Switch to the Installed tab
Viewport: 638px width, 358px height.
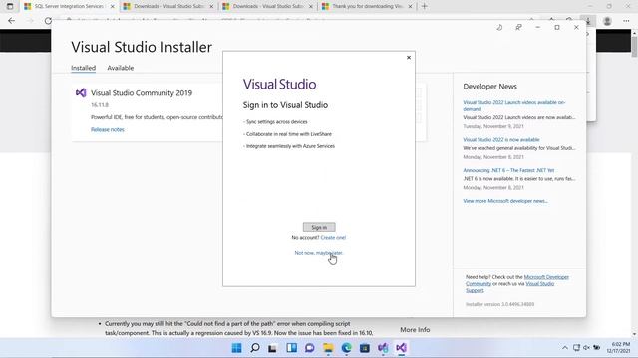click(83, 68)
